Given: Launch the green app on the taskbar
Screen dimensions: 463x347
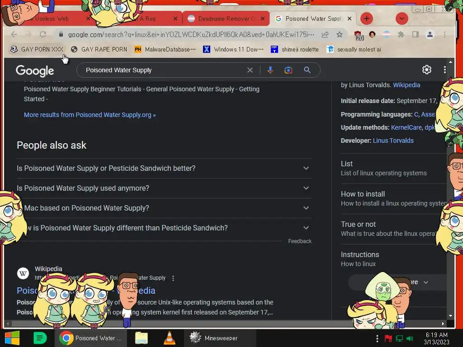Looking at the screenshot, I should pos(40,338).
